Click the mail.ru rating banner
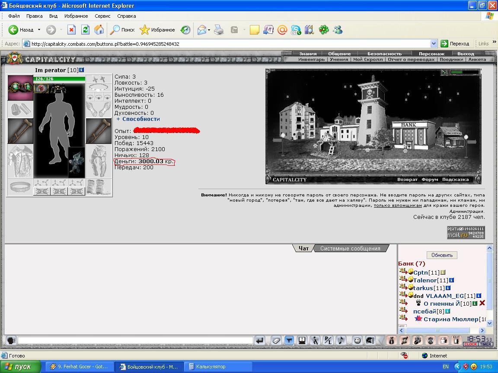Image resolution: width=498 pixels, height=373 pixels. pos(466,233)
